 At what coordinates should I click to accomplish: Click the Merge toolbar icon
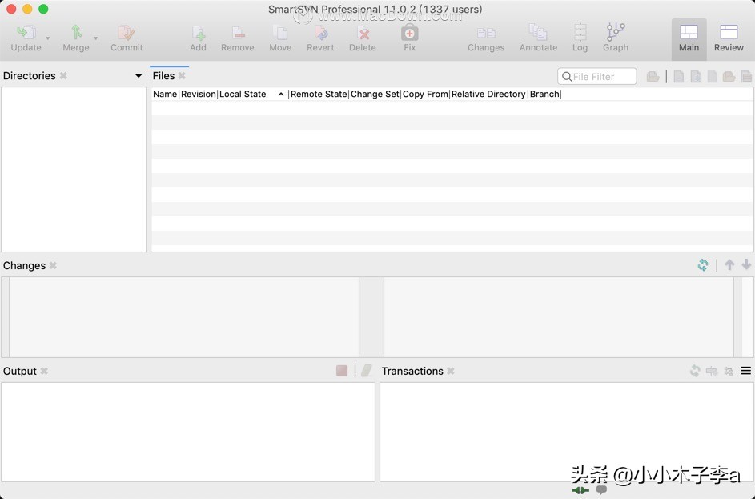(76, 33)
